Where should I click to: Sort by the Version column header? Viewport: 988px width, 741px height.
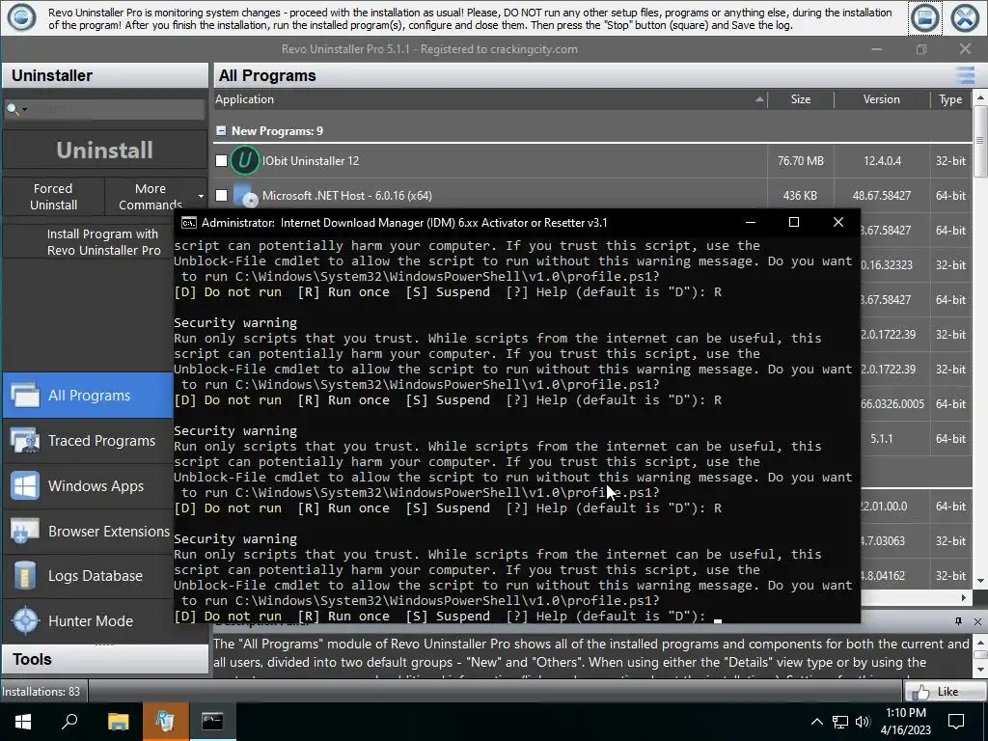882,99
